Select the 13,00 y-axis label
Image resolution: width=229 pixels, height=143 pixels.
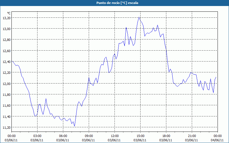click(x=6, y=29)
